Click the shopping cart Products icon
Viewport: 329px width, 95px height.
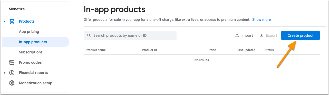pyautogui.click(x=12, y=21)
